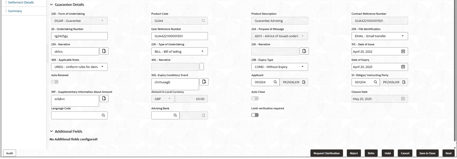Click the Contract Reference Number field
The height and width of the screenshot is (159, 457).
(x=380, y=21)
